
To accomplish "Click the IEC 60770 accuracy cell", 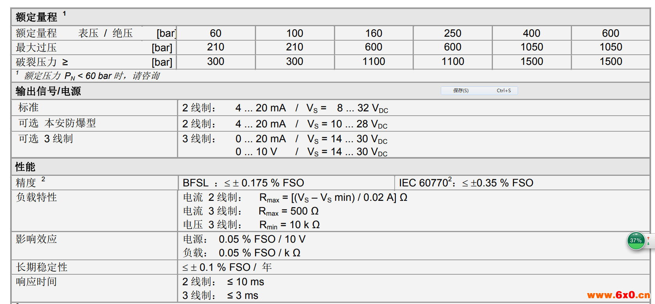I will 466,183.
